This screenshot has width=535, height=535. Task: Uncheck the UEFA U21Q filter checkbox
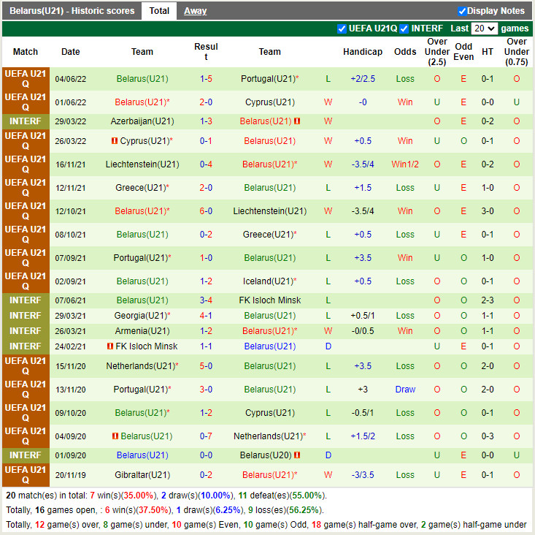click(342, 29)
